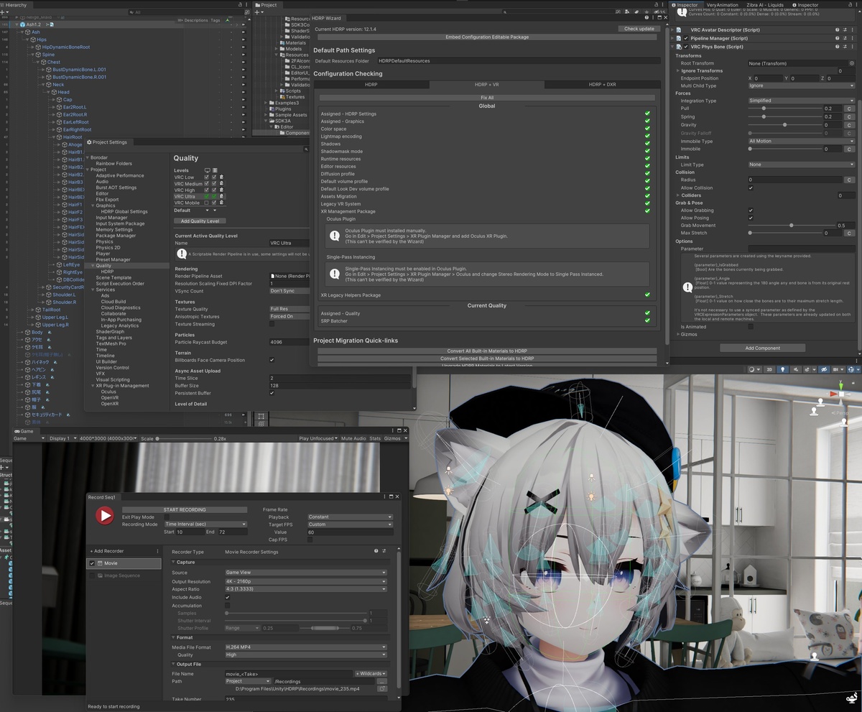Select Graphics in Project Settings list

coord(106,205)
